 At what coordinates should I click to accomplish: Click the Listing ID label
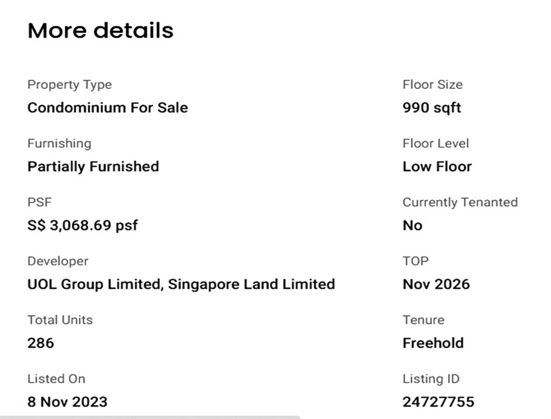pos(431,379)
